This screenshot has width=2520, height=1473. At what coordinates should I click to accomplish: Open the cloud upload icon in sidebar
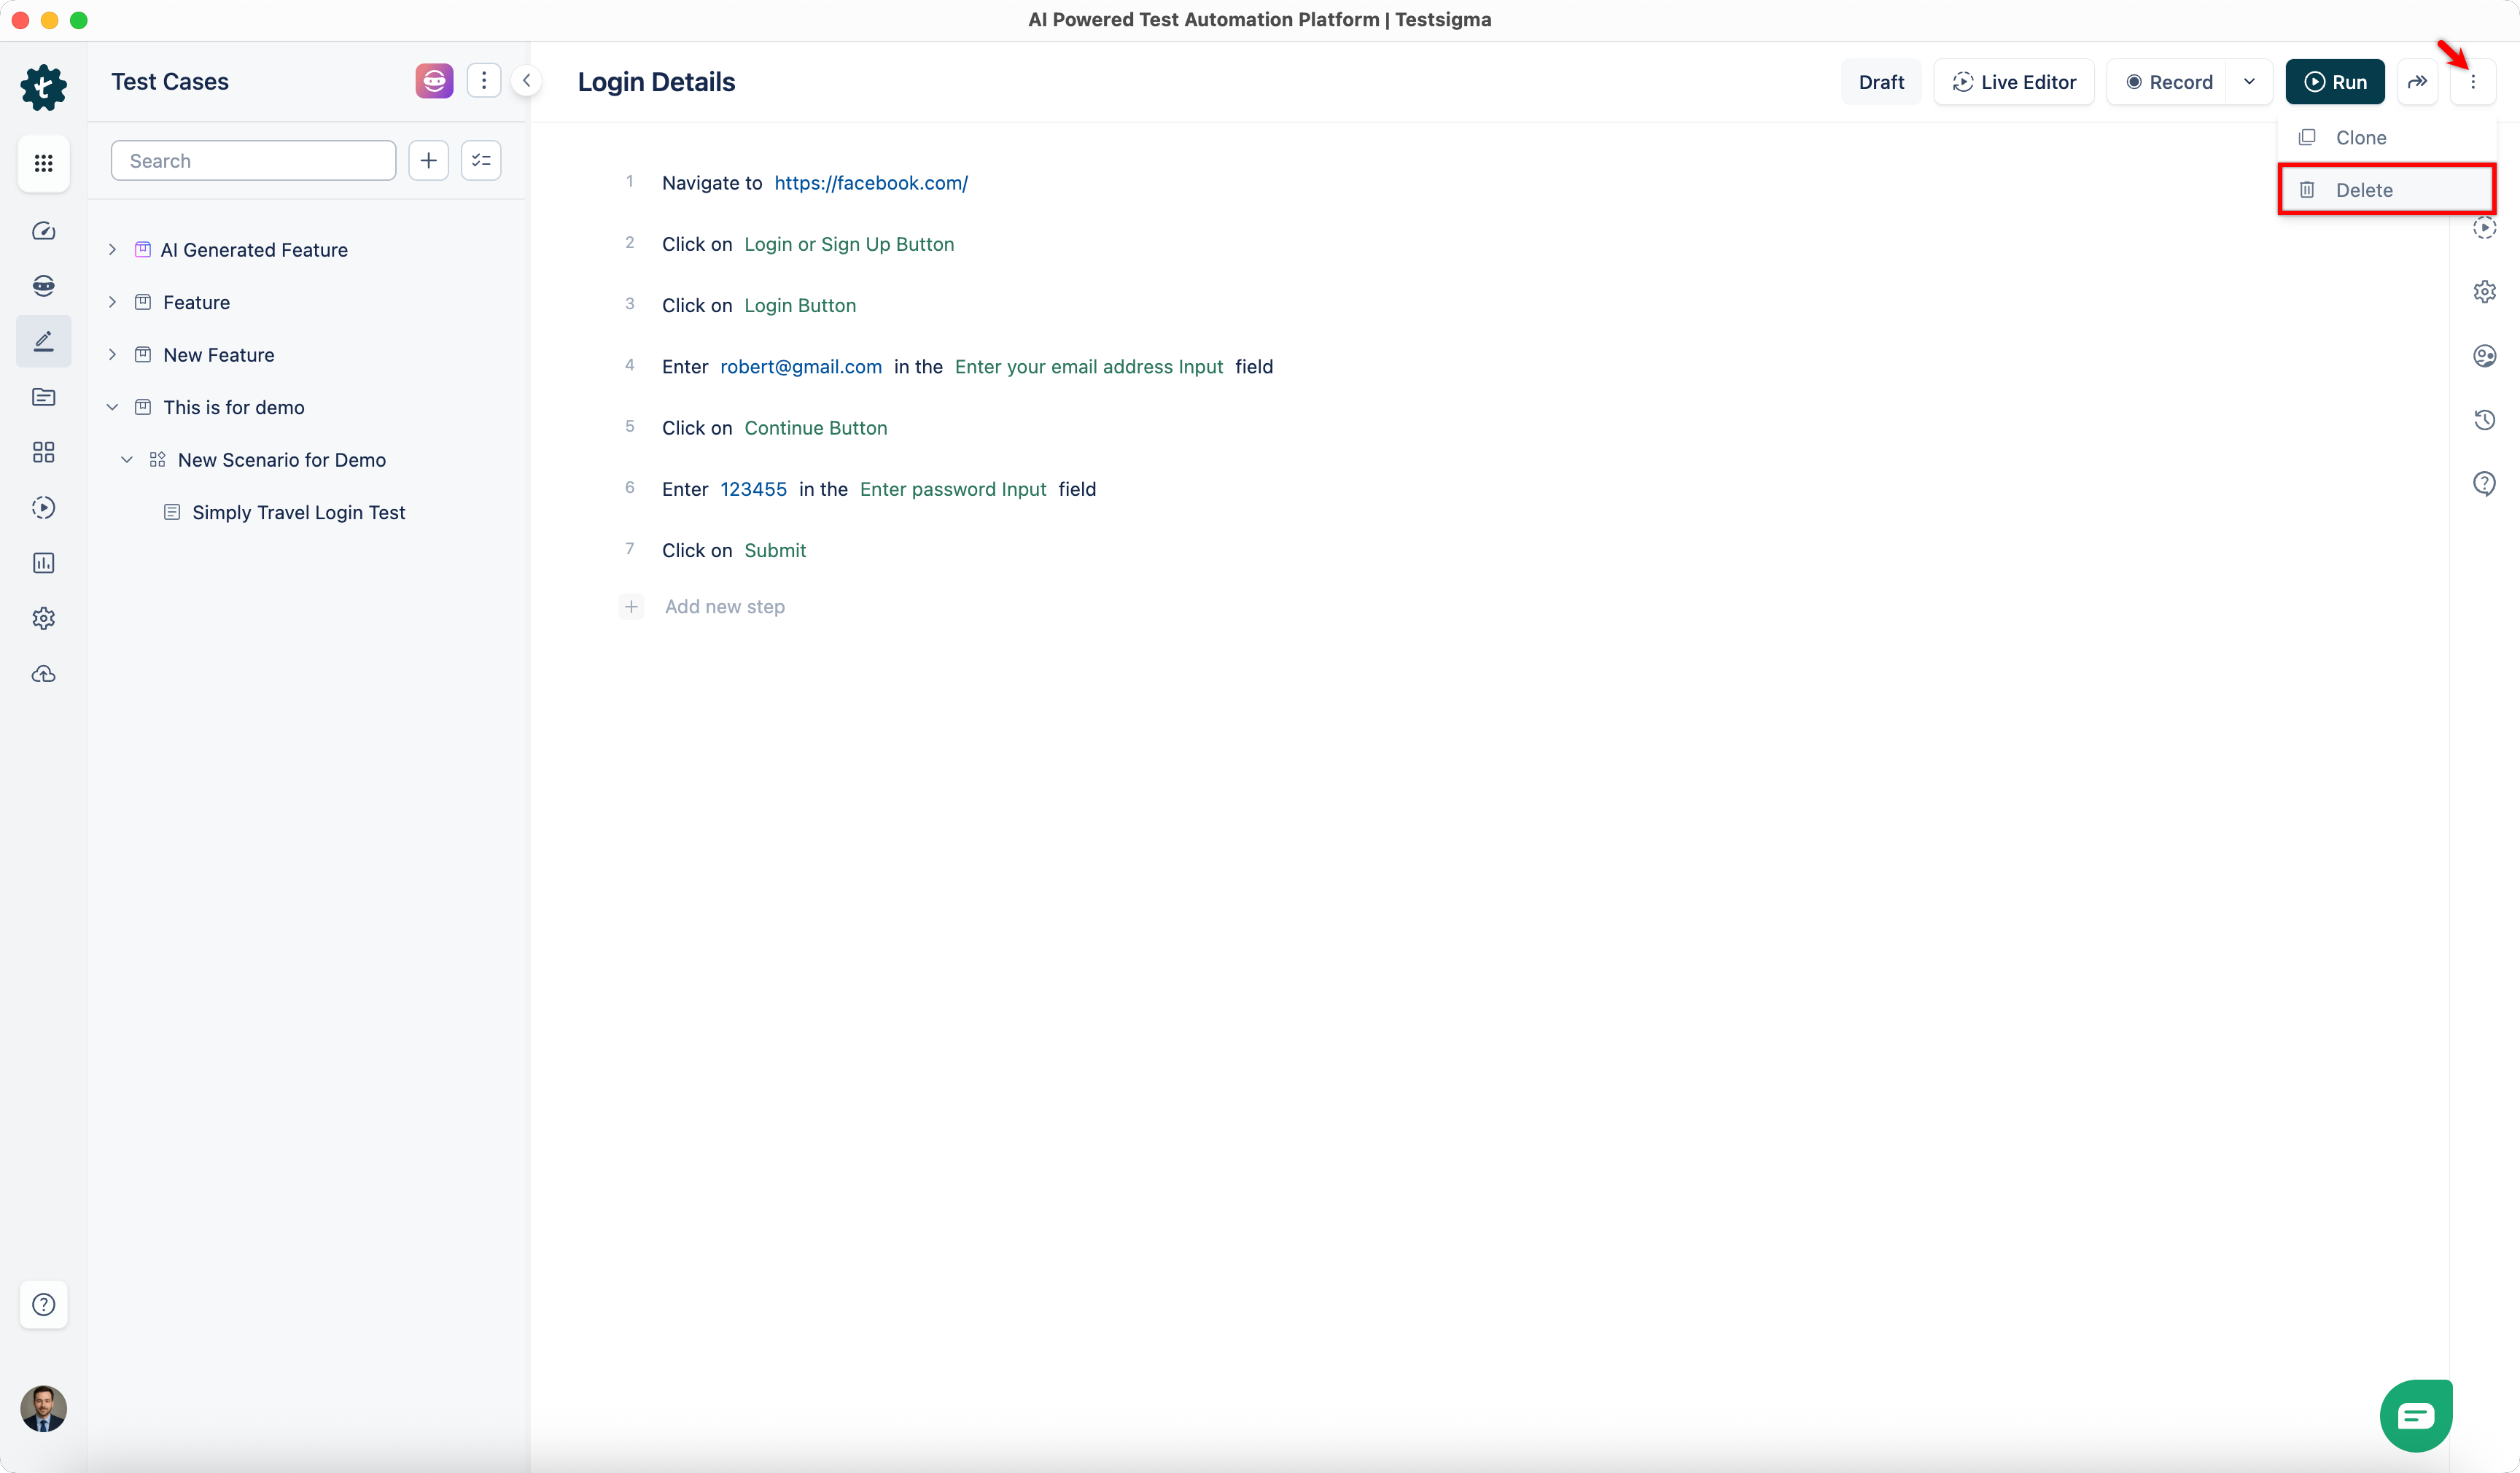point(43,673)
